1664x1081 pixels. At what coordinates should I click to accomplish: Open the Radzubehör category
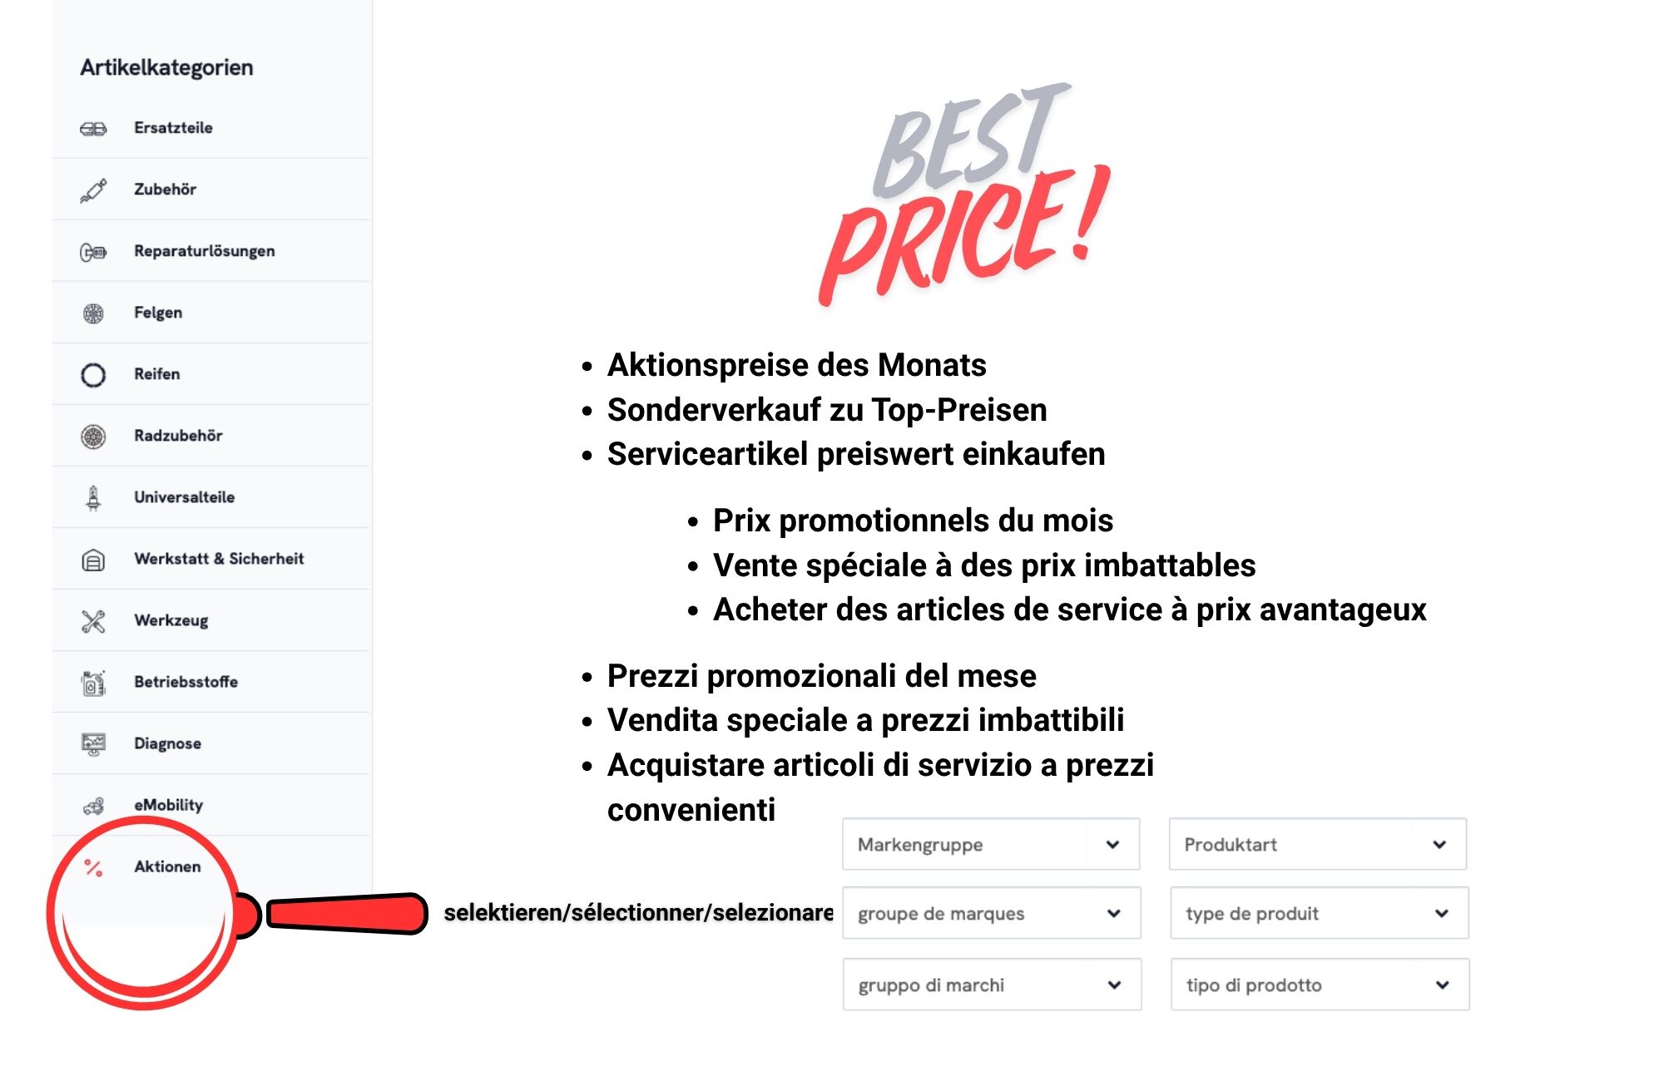coord(178,436)
